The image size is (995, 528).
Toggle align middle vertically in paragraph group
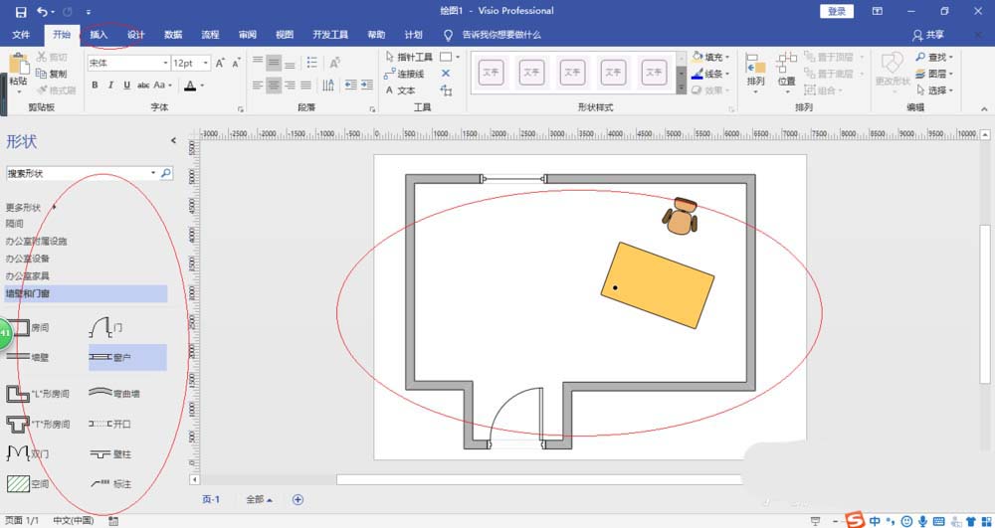(x=274, y=63)
